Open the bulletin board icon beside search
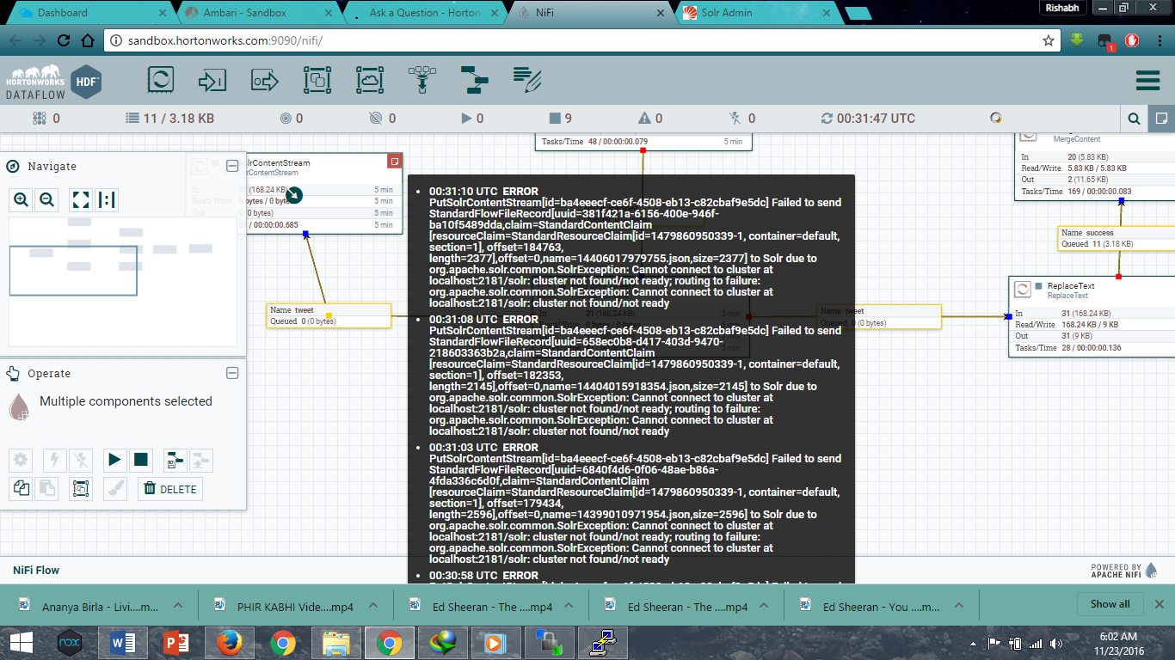Image resolution: width=1175 pixels, height=660 pixels. pyautogui.click(x=1162, y=119)
